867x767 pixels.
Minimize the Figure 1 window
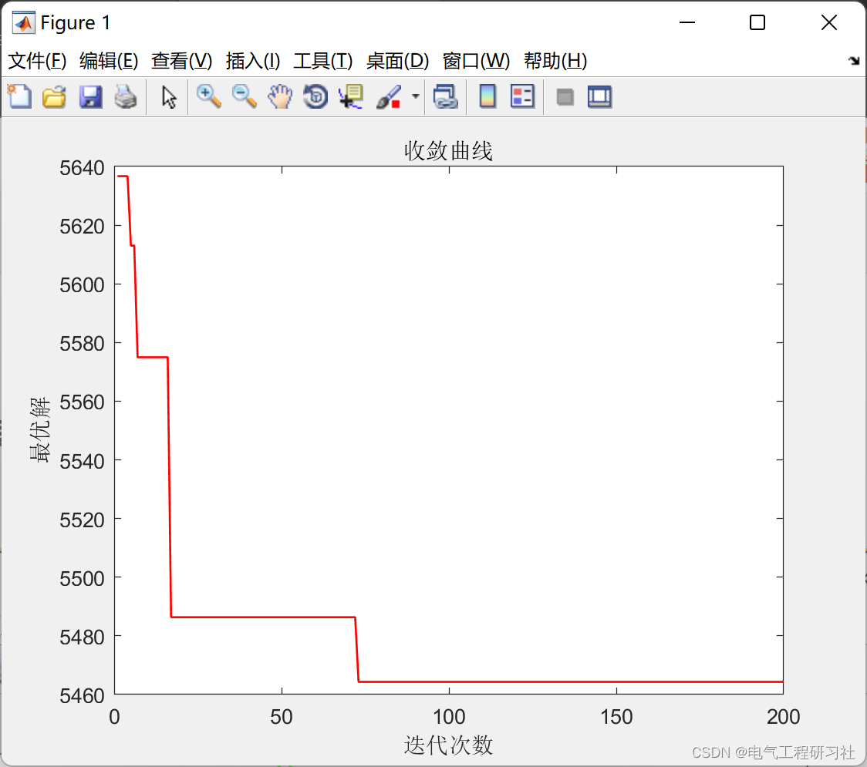[x=687, y=22]
